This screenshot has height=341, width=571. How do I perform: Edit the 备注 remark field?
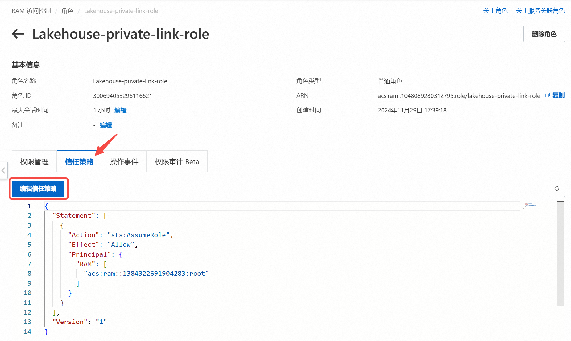pyautogui.click(x=106, y=125)
